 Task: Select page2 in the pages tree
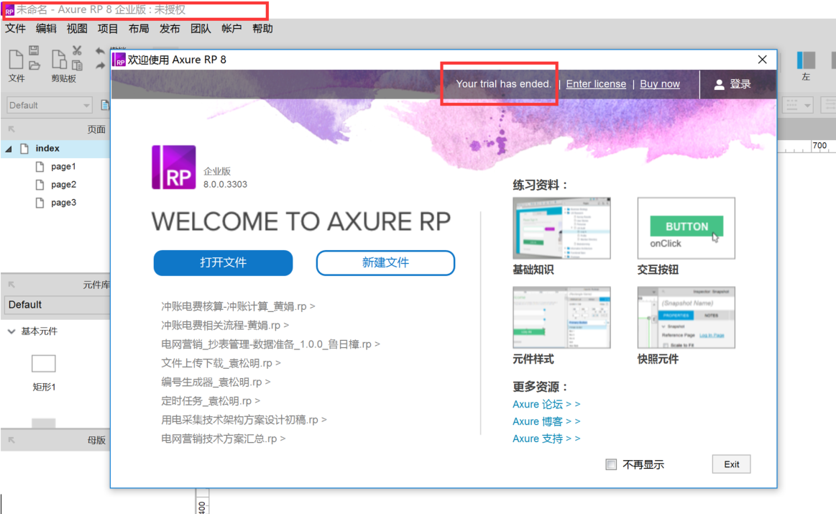[x=63, y=185]
